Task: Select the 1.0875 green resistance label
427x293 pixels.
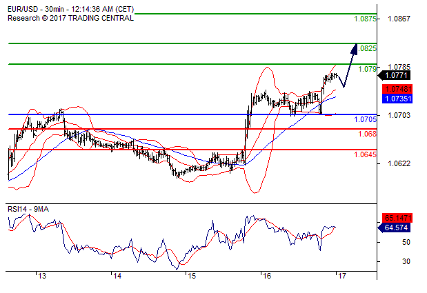Action: [x=365, y=19]
